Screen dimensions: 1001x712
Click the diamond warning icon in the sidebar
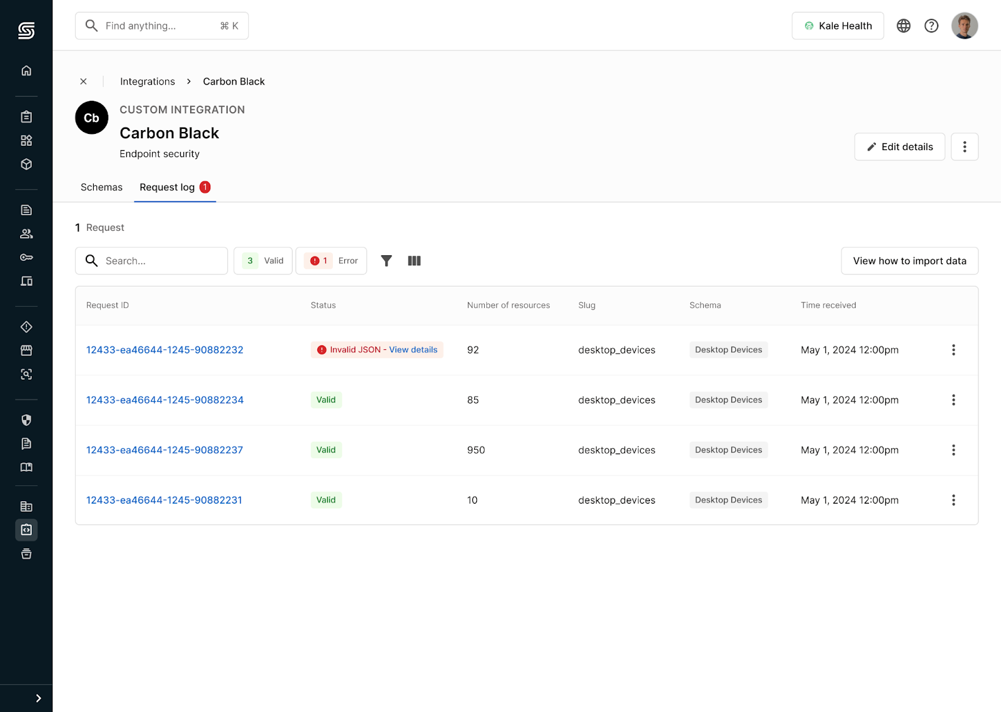click(26, 327)
